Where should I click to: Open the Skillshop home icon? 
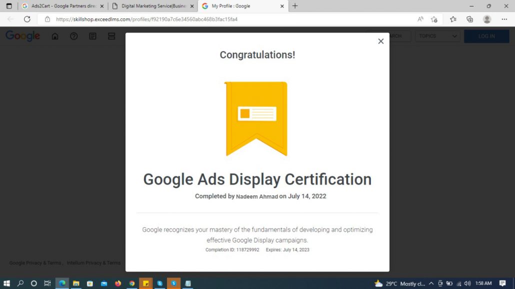coord(55,36)
